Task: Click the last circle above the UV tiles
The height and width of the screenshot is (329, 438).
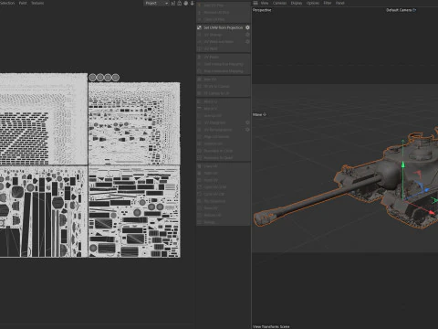Action: tap(116, 78)
